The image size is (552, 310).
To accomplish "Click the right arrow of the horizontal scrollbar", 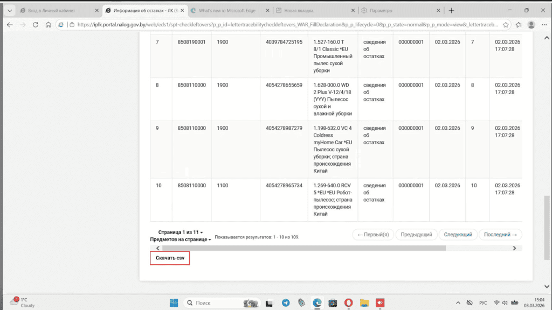I will (x=515, y=248).
